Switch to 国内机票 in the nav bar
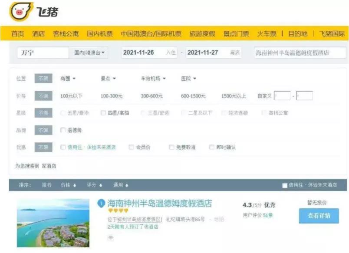349x253 pixels. [x=100, y=33]
